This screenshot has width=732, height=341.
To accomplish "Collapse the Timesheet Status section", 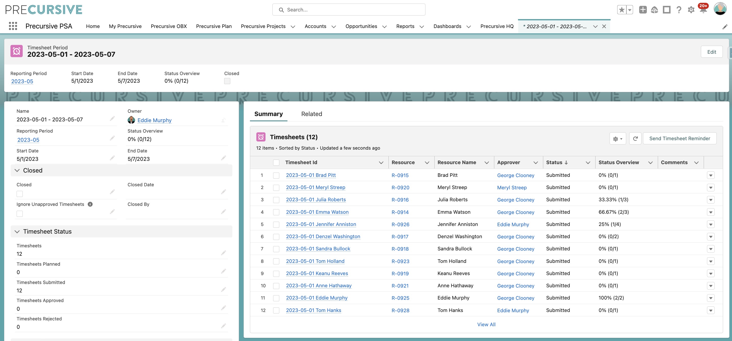I will pyautogui.click(x=17, y=231).
